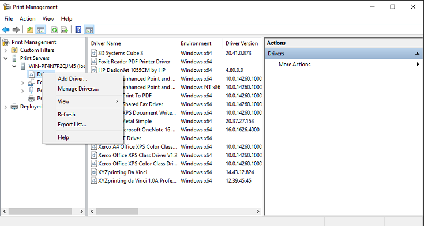Open the More Actions submenu arrow
The height and width of the screenshot is (226, 424).
point(418,65)
